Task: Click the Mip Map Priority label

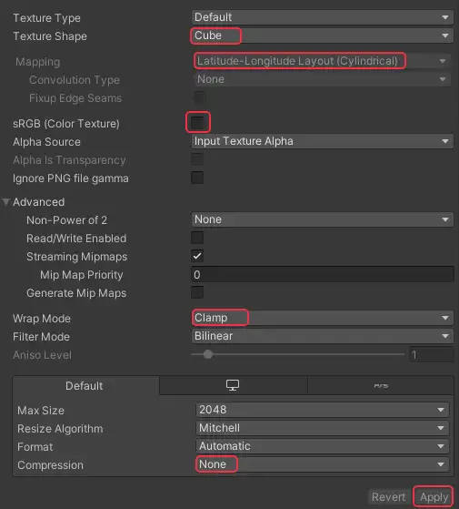Action: tap(82, 275)
